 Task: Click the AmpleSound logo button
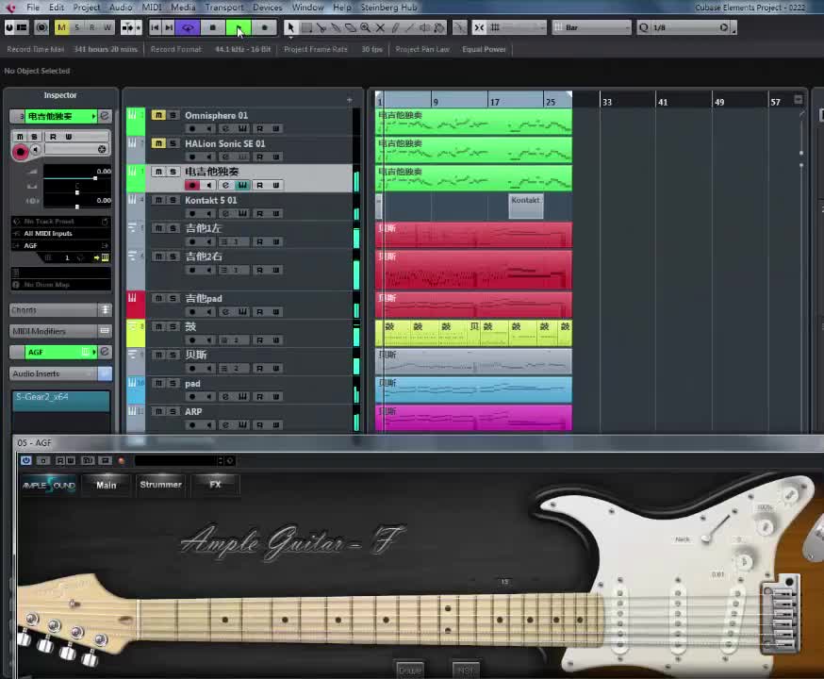pos(49,485)
